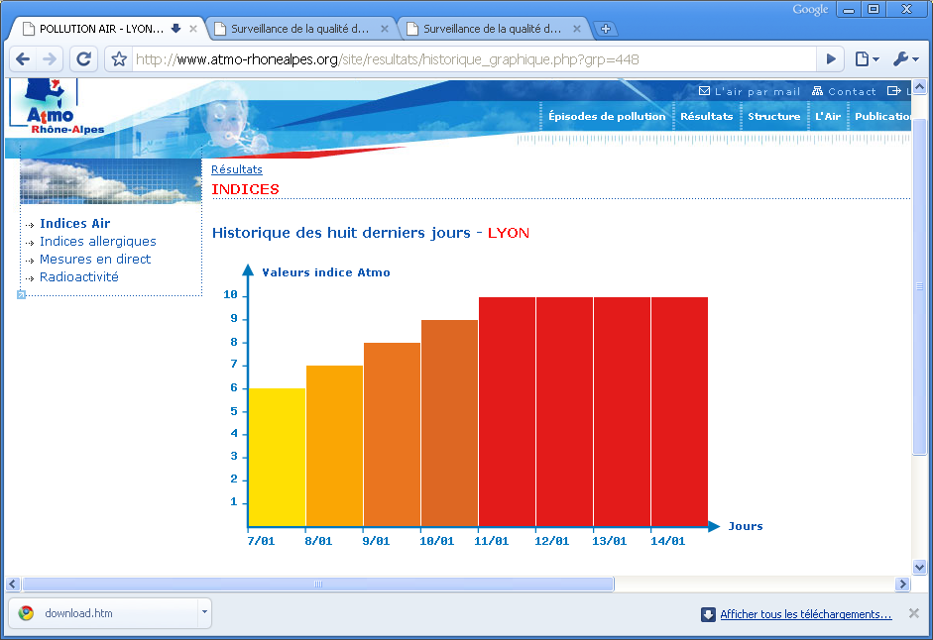The image size is (933, 640).
Task: Click the Go arrow next to the address bar
Action: coord(832,59)
